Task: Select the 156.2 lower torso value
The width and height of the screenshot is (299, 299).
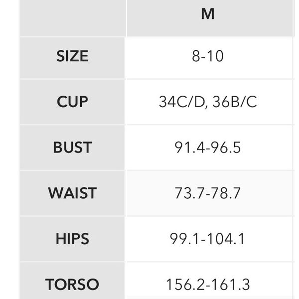Action: tap(185, 285)
